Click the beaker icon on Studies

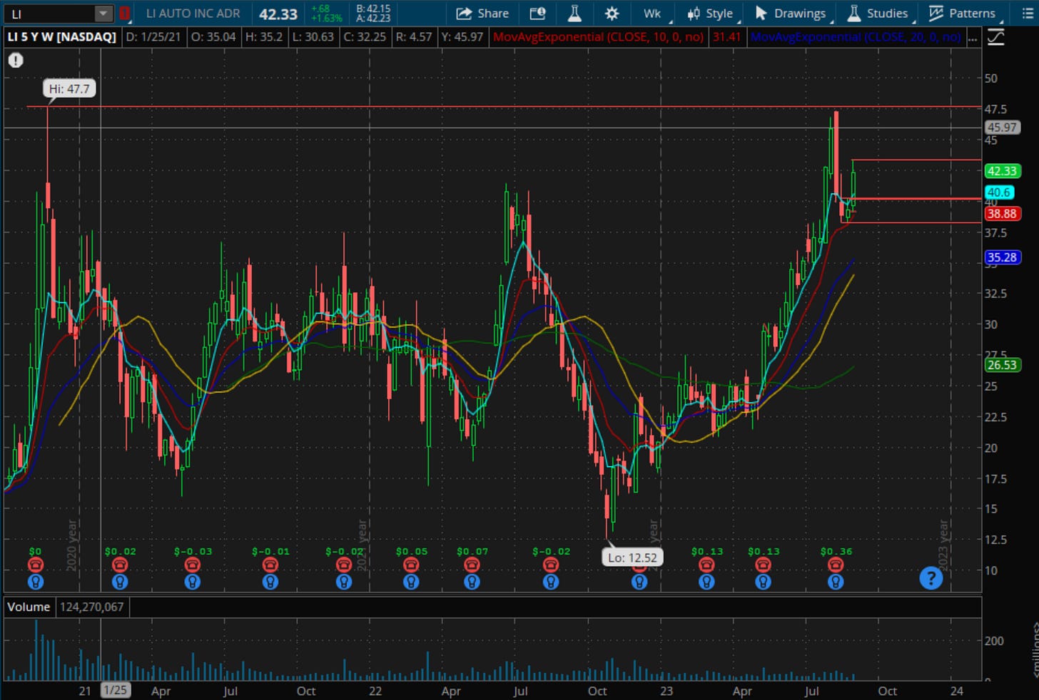853,14
